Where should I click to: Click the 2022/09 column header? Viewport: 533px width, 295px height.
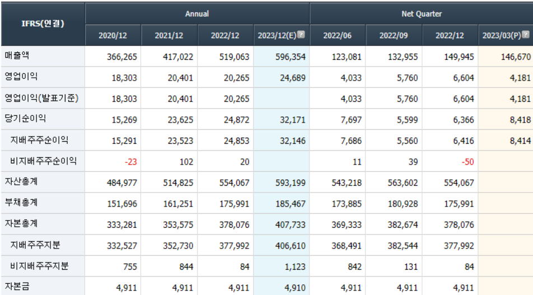tap(393, 35)
